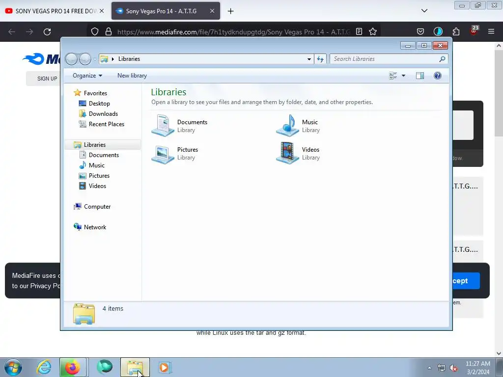
Task: Open recent pages dropdown beside nav arrows
Action: point(95,59)
